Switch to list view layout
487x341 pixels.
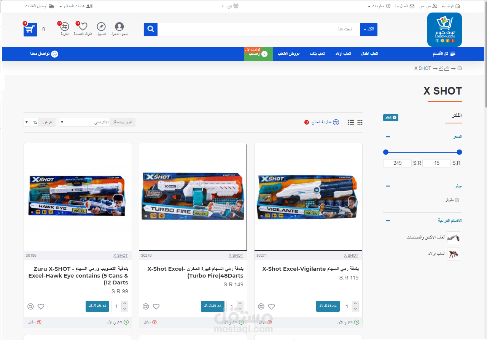[351, 122]
